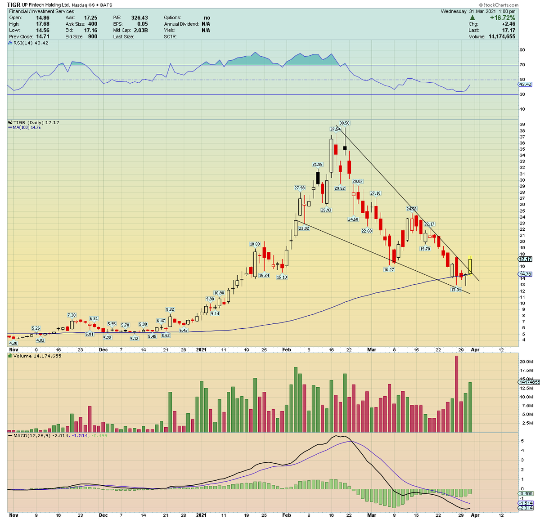Click the 16.27 low price label
The height and width of the screenshot is (519, 540).
click(x=389, y=270)
